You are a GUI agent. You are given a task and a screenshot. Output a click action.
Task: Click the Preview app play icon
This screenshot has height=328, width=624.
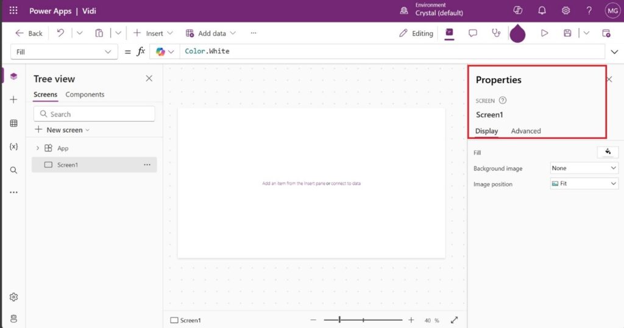[545, 33]
